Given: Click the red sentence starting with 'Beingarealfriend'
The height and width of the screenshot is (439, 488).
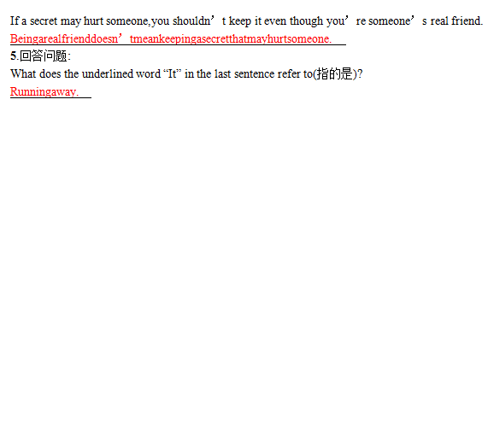Looking at the screenshot, I should [171, 39].
